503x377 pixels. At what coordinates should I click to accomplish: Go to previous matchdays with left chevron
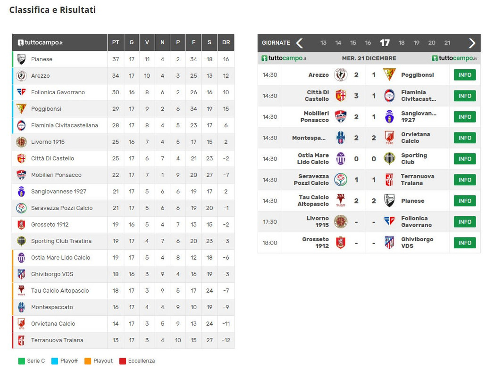(x=299, y=43)
